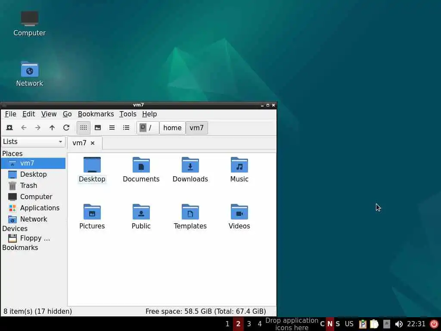
Task: Select the Templates folder icon
Action: click(190, 217)
